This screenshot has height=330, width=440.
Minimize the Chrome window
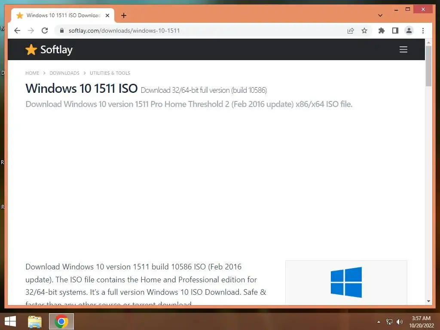coord(396,9)
